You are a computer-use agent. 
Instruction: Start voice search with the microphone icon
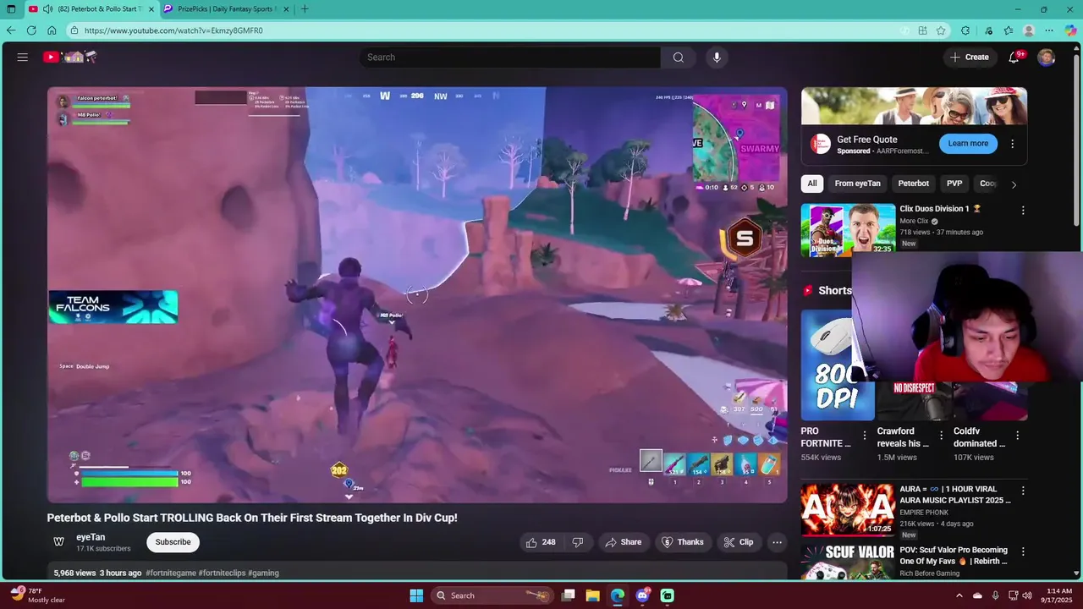(x=717, y=57)
